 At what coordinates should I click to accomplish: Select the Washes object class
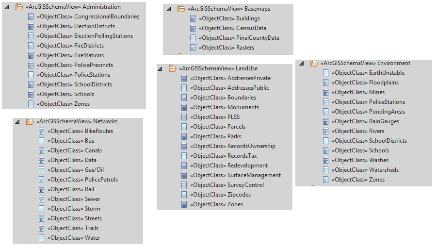(x=360, y=160)
